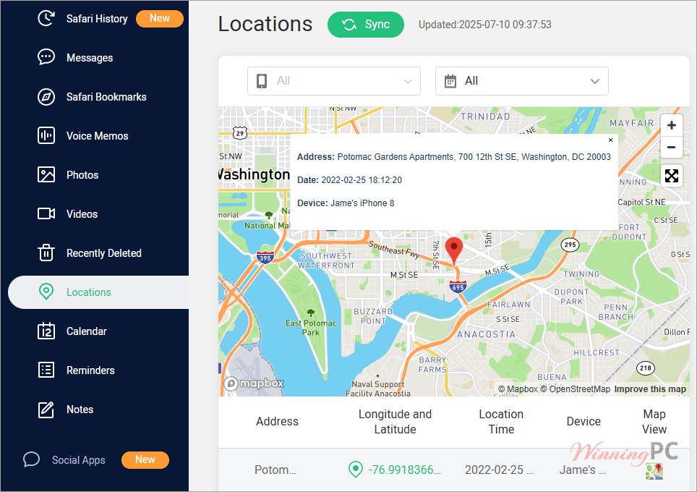Viewport: 697px width, 492px height.
Task: Open the device filter dropdown
Action: click(x=334, y=81)
